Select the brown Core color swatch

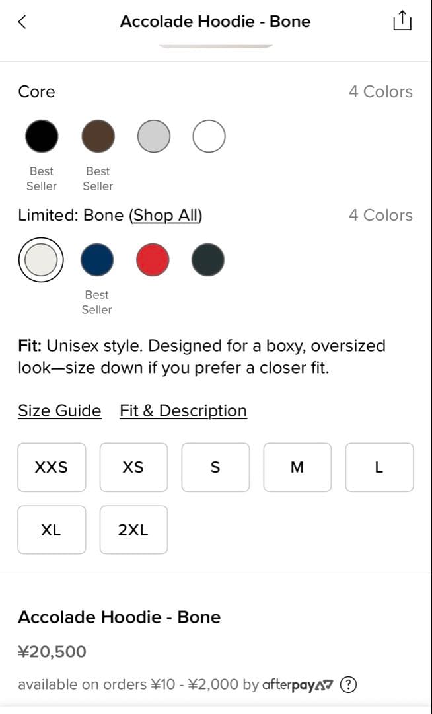coord(98,136)
